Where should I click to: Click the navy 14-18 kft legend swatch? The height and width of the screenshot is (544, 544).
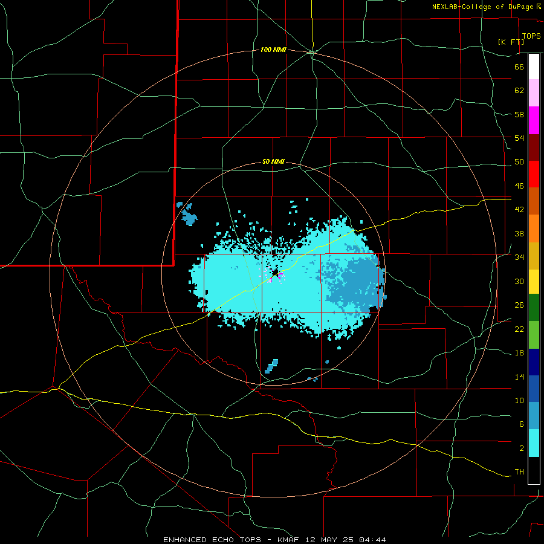point(534,362)
